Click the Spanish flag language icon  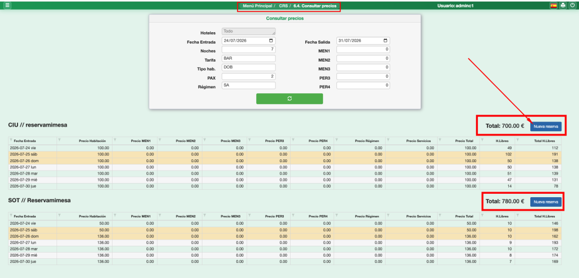coord(554,6)
